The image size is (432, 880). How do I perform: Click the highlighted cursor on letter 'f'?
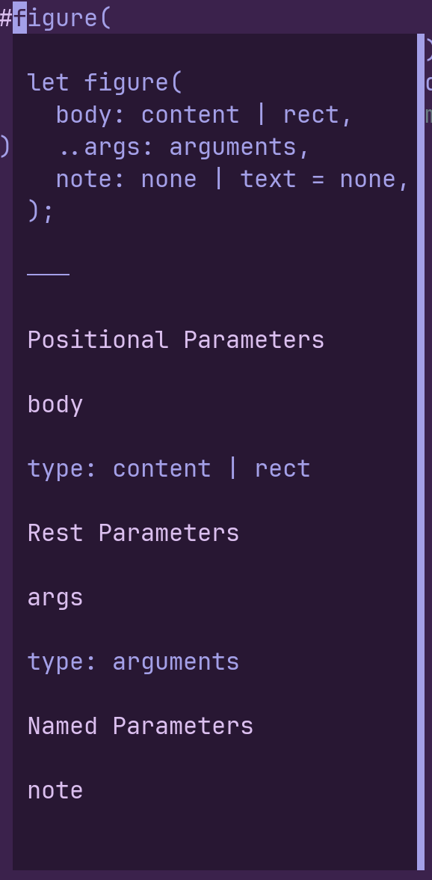coord(20,18)
